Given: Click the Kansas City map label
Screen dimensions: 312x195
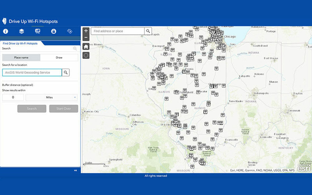Looking at the screenshot, I should (x=91, y=111).
